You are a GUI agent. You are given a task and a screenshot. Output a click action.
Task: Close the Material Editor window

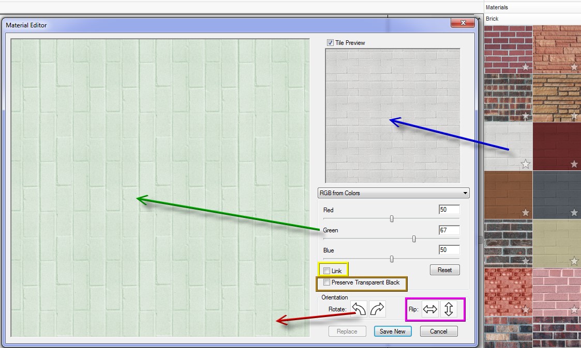tap(463, 23)
